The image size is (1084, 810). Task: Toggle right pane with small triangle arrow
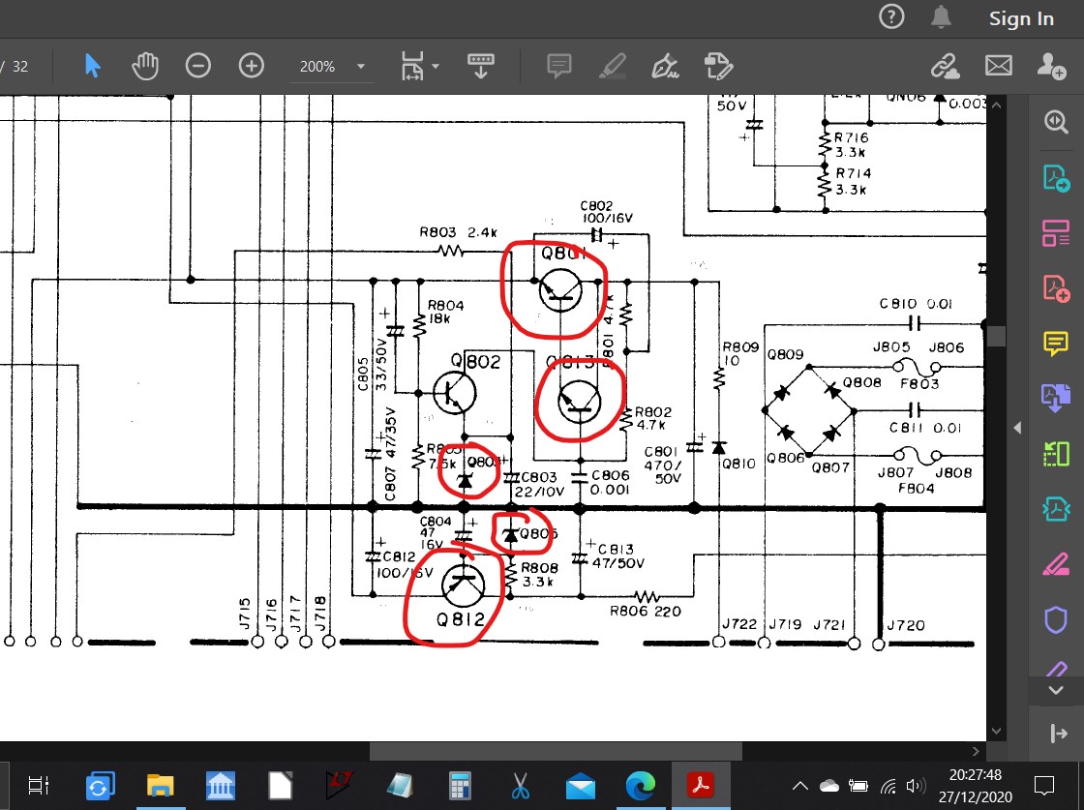pyautogui.click(x=1017, y=428)
